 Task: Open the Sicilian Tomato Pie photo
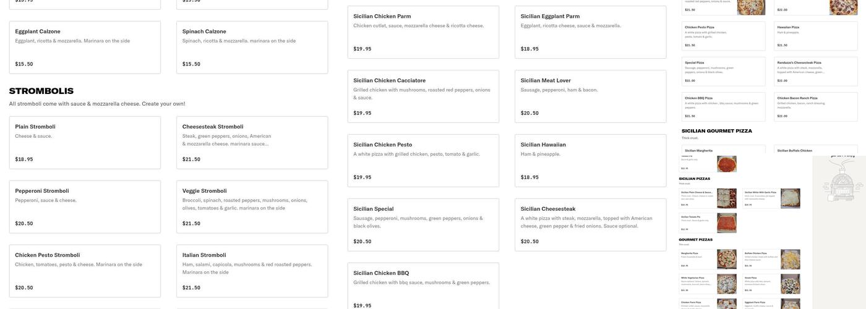[x=726, y=222]
